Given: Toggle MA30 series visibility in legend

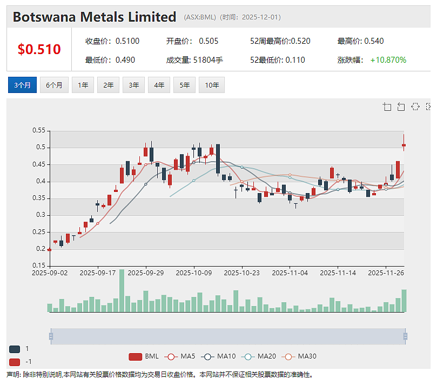Looking at the screenshot, I should coord(299,356).
